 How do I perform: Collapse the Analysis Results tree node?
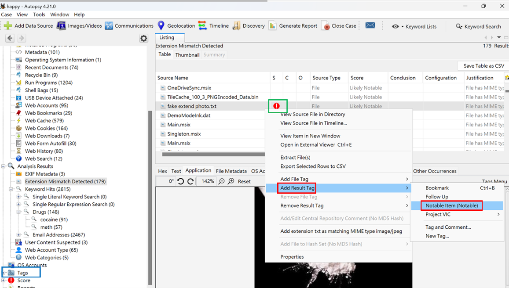[3, 166]
